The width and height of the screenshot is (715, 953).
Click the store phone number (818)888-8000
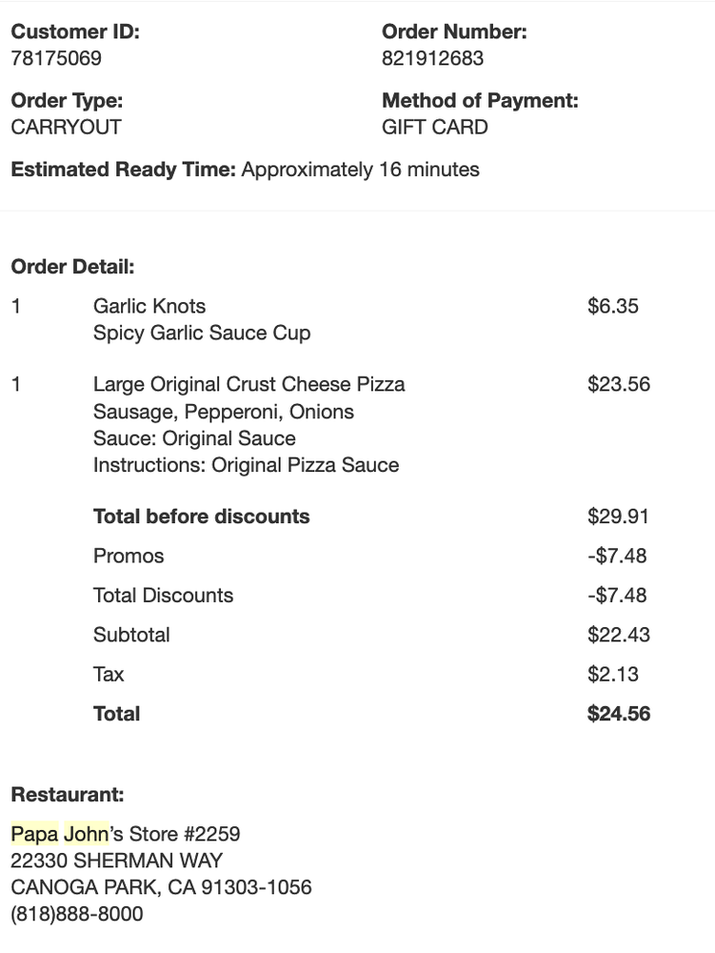76,914
